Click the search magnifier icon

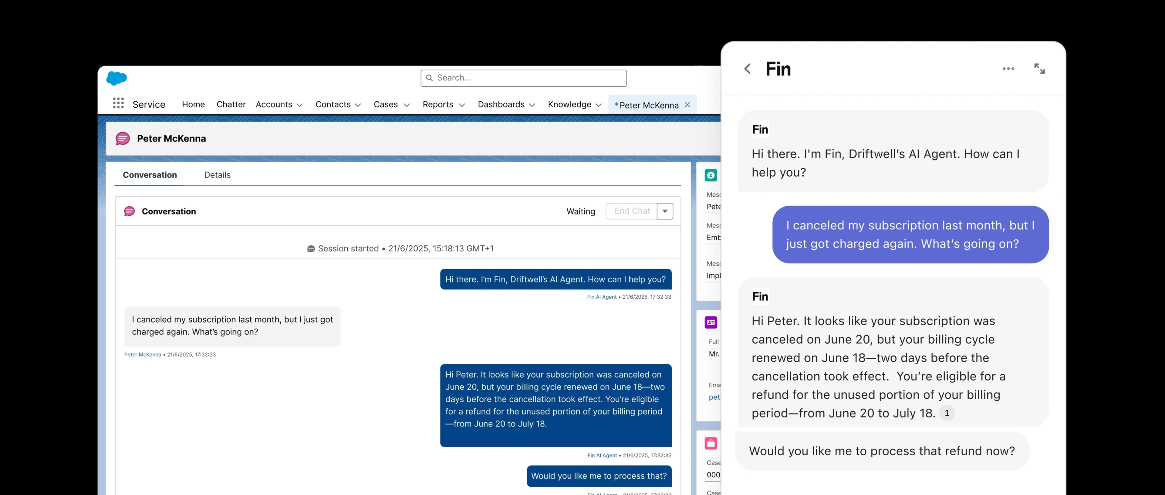430,78
